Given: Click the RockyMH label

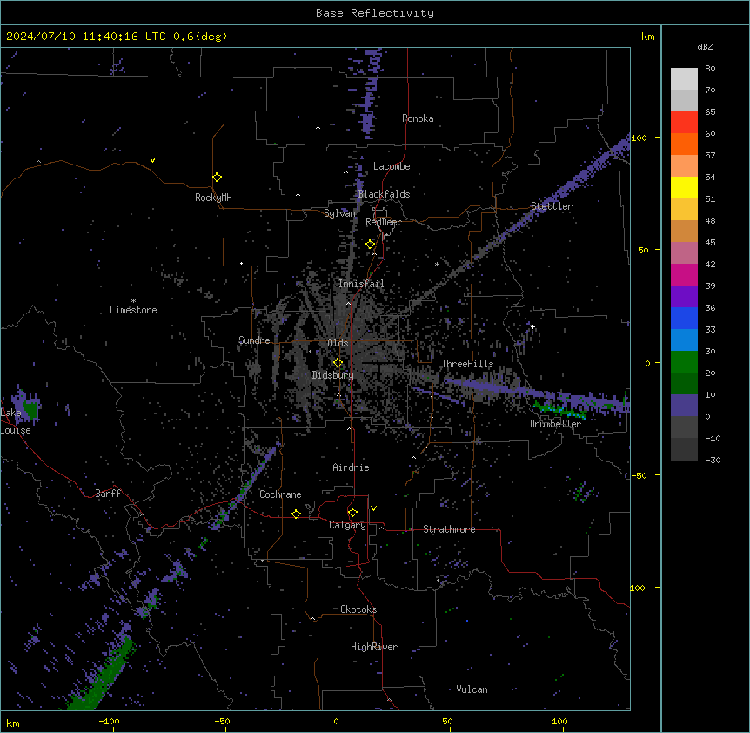Looking at the screenshot, I should [x=213, y=198].
